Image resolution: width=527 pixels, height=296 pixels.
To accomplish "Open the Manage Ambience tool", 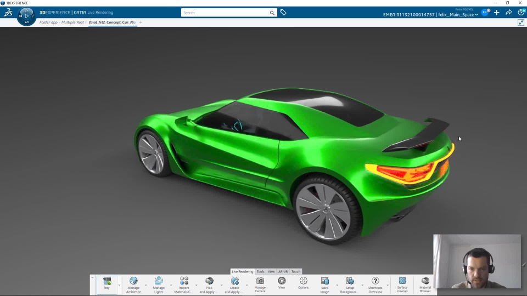I will (133, 284).
